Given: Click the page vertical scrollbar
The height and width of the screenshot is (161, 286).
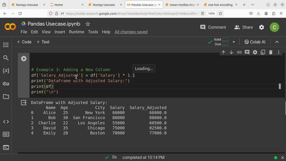Looking at the screenshot, I should coord(285,108).
